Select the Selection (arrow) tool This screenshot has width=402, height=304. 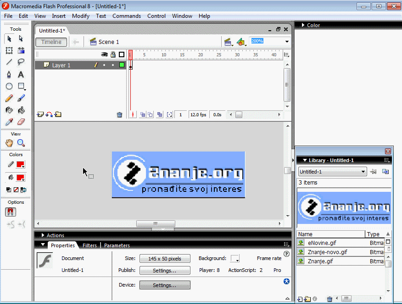pos(9,38)
